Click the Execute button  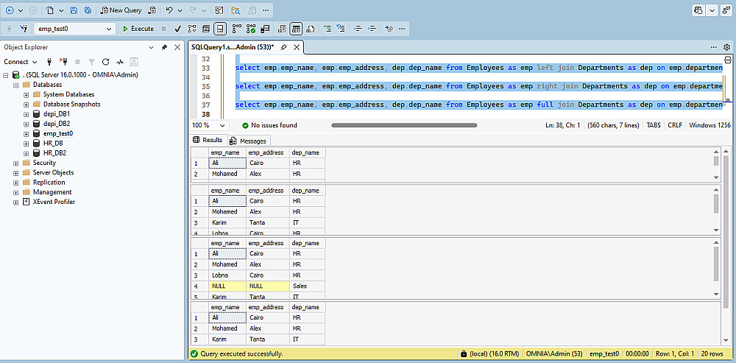tap(138, 29)
